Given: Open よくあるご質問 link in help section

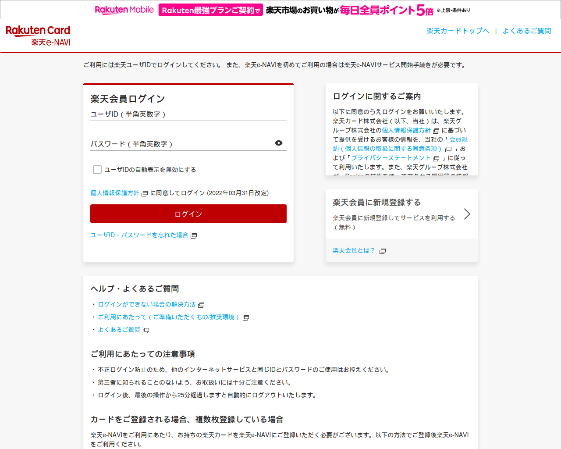Looking at the screenshot, I should 119,330.
